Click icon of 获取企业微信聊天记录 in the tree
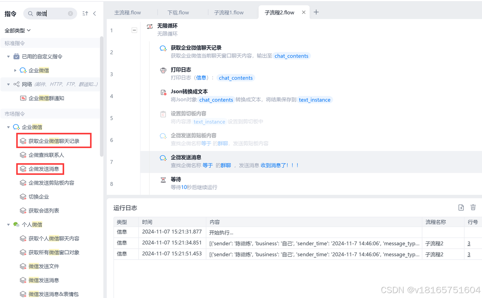Image resolution: width=482 pixels, height=298 pixels. pyautogui.click(x=23, y=141)
